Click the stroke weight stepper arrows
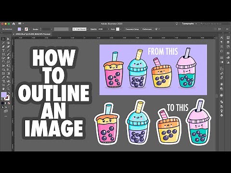Screen dimensions: 231x173 tap(40, 29)
